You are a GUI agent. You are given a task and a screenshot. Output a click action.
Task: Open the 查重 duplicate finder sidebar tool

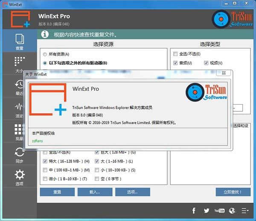click(19, 41)
